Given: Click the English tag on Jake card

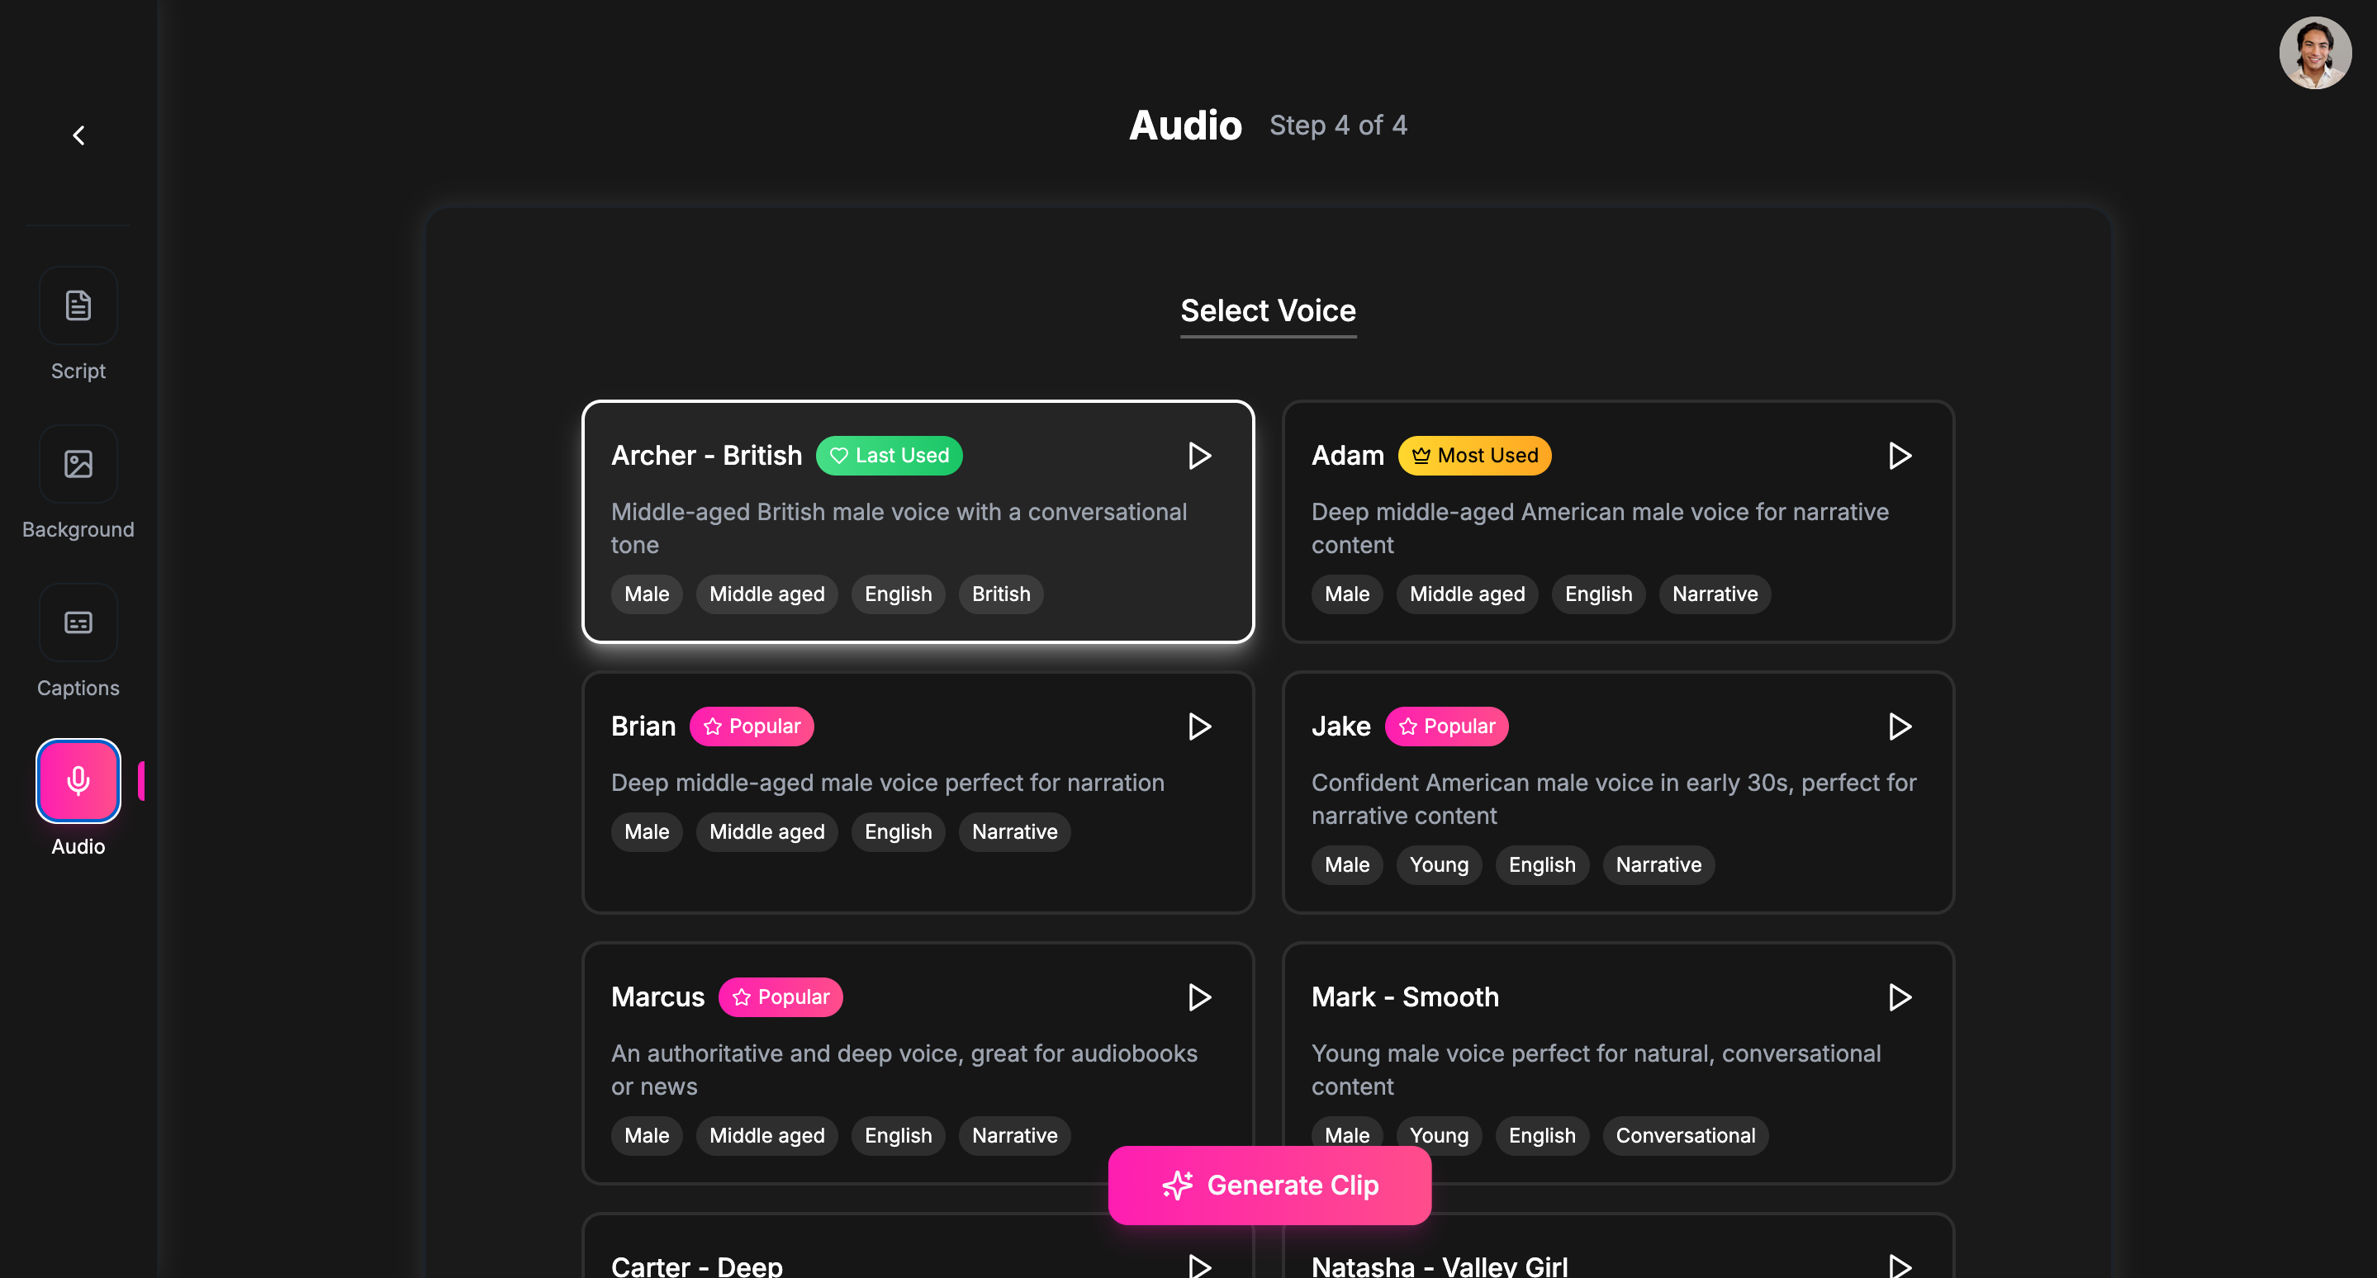Looking at the screenshot, I should 1542,865.
